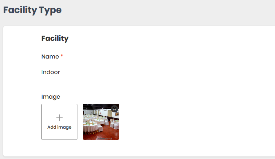
Task: Click the Cluster Style caption on thumbnail
Action: 104,138
